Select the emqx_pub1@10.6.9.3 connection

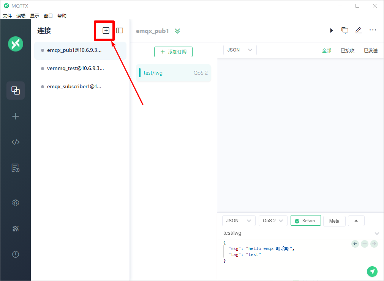click(x=80, y=50)
